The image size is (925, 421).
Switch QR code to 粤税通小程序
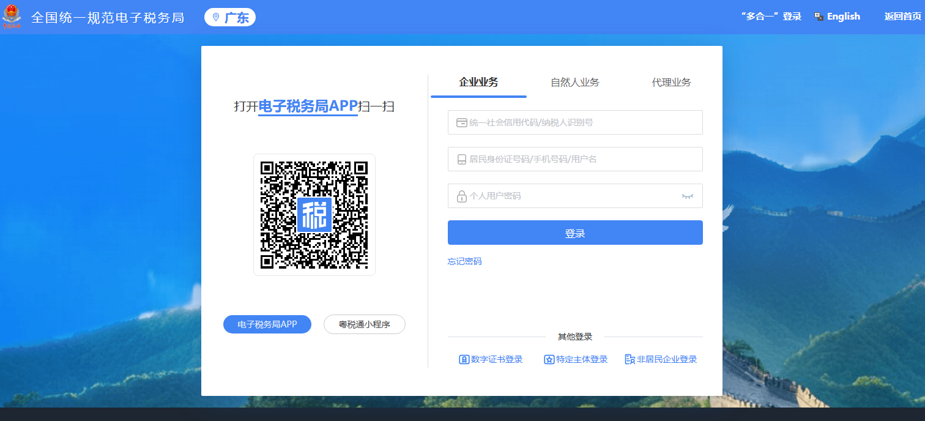click(364, 324)
